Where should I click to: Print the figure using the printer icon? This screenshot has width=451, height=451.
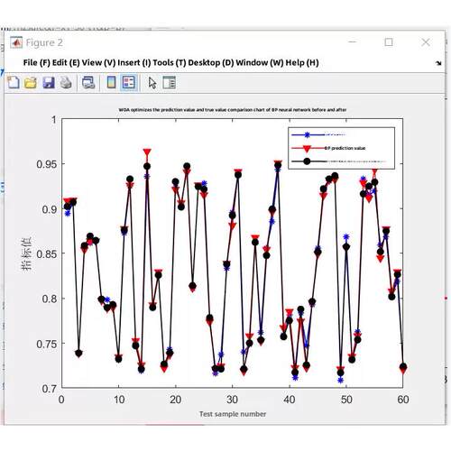pos(66,83)
